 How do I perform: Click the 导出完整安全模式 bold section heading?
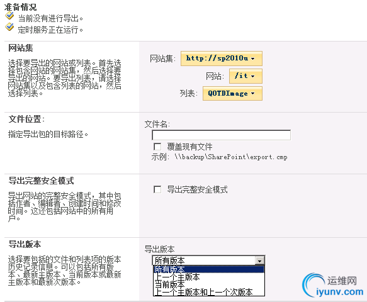tap(41, 181)
